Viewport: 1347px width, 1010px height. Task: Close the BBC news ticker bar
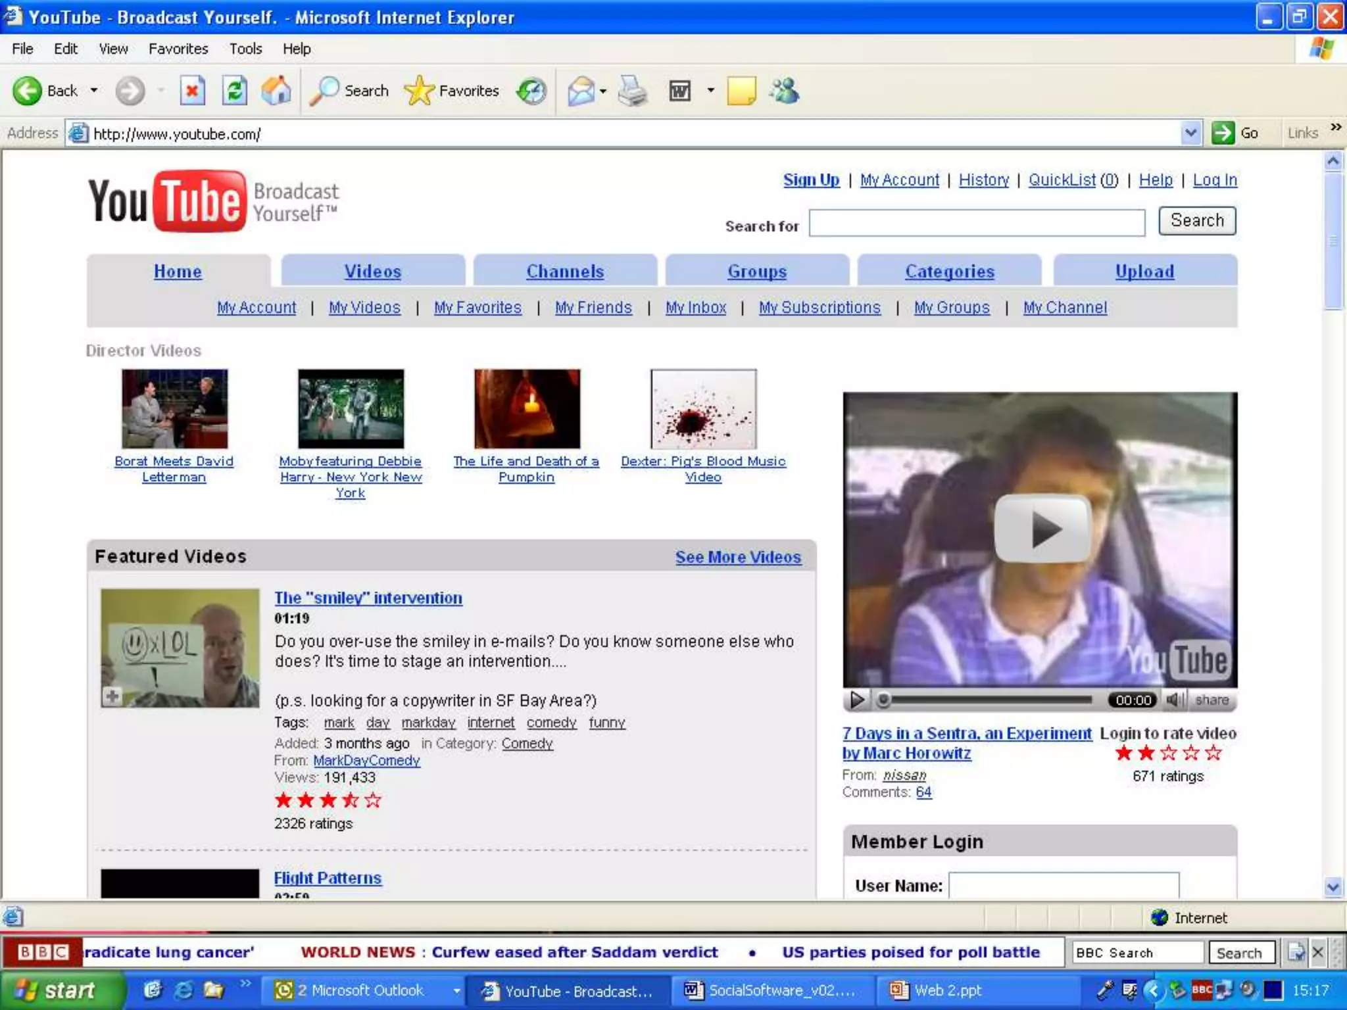(x=1317, y=952)
